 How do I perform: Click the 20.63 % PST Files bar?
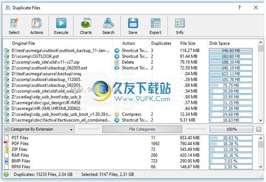coord(231,138)
